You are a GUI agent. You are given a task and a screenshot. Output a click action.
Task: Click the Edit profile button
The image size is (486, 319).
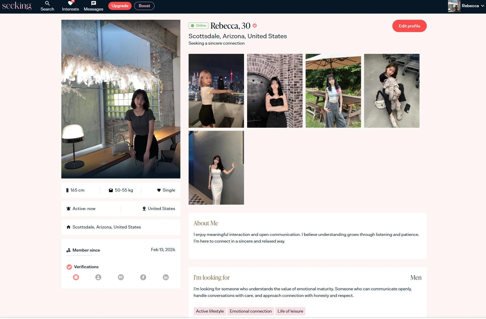[409, 26]
